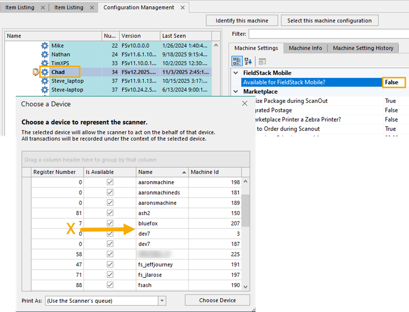The height and width of the screenshot is (312, 409).
Task: Toggle Is Available checkbox for fsash
Action: (x=110, y=285)
